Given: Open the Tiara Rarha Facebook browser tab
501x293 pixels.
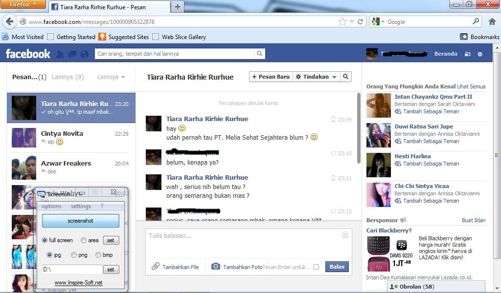Looking at the screenshot, I should pos(110,7).
